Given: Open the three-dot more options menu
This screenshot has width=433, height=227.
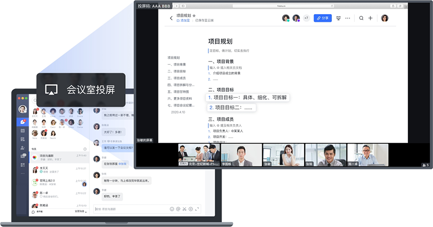Looking at the screenshot, I should tap(348, 18).
